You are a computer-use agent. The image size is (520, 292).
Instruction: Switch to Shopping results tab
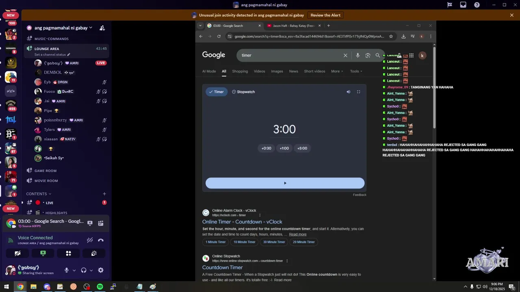[240, 71]
